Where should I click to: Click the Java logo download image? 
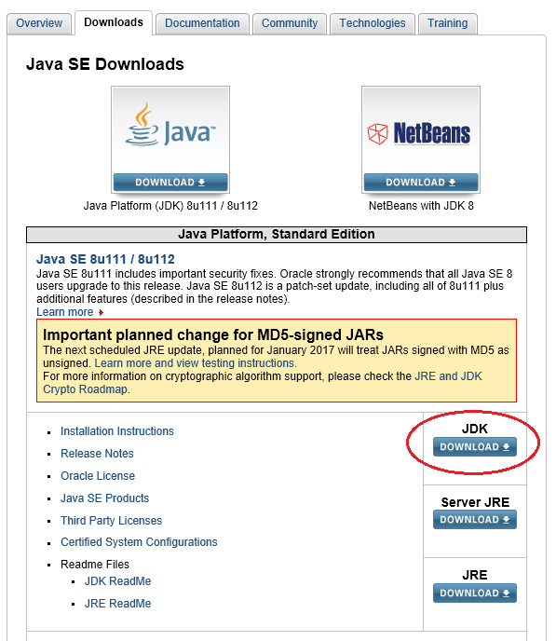coord(170,130)
